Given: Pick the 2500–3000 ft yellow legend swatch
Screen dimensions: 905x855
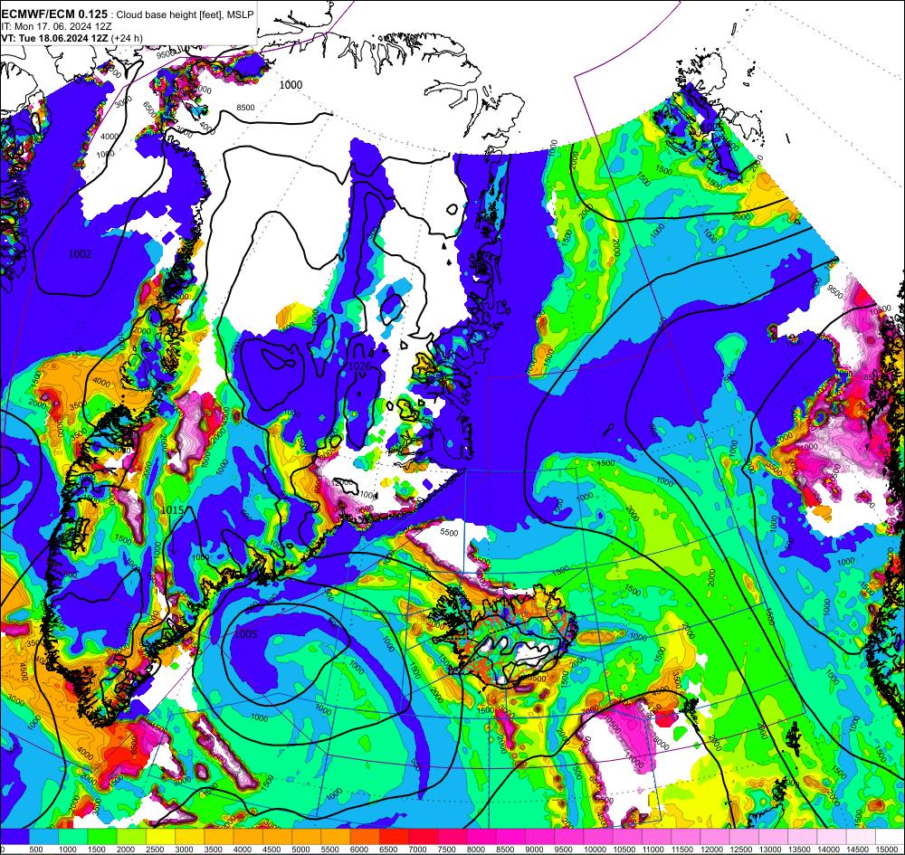Looking at the screenshot, I should (x=160, y=837).
